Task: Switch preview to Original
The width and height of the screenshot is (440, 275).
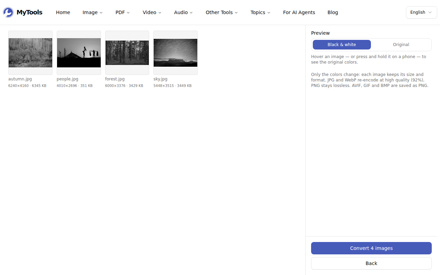Action: 401,45
